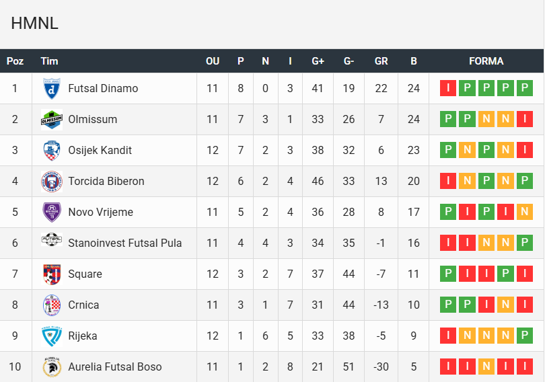This screenshot has height=382, width=545.
Task: Click the Crnica checkered badge
Action: (x=52, y=305)
